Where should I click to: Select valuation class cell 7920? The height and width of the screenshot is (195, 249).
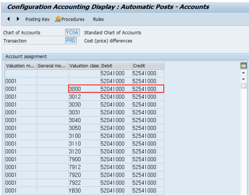click(x=84, y=175)
